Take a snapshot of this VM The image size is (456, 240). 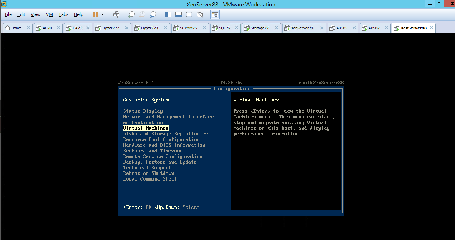point(131,14)
